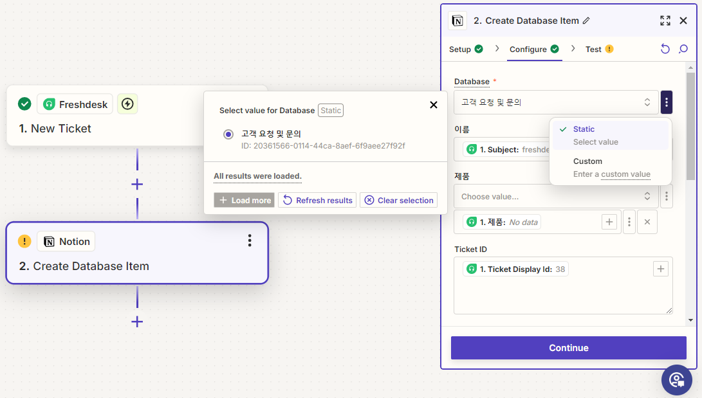Viewport: 702px width, 398px height.
Task: Switch to the Test tab
Action: pyautogui.click(x=599, y=50)
